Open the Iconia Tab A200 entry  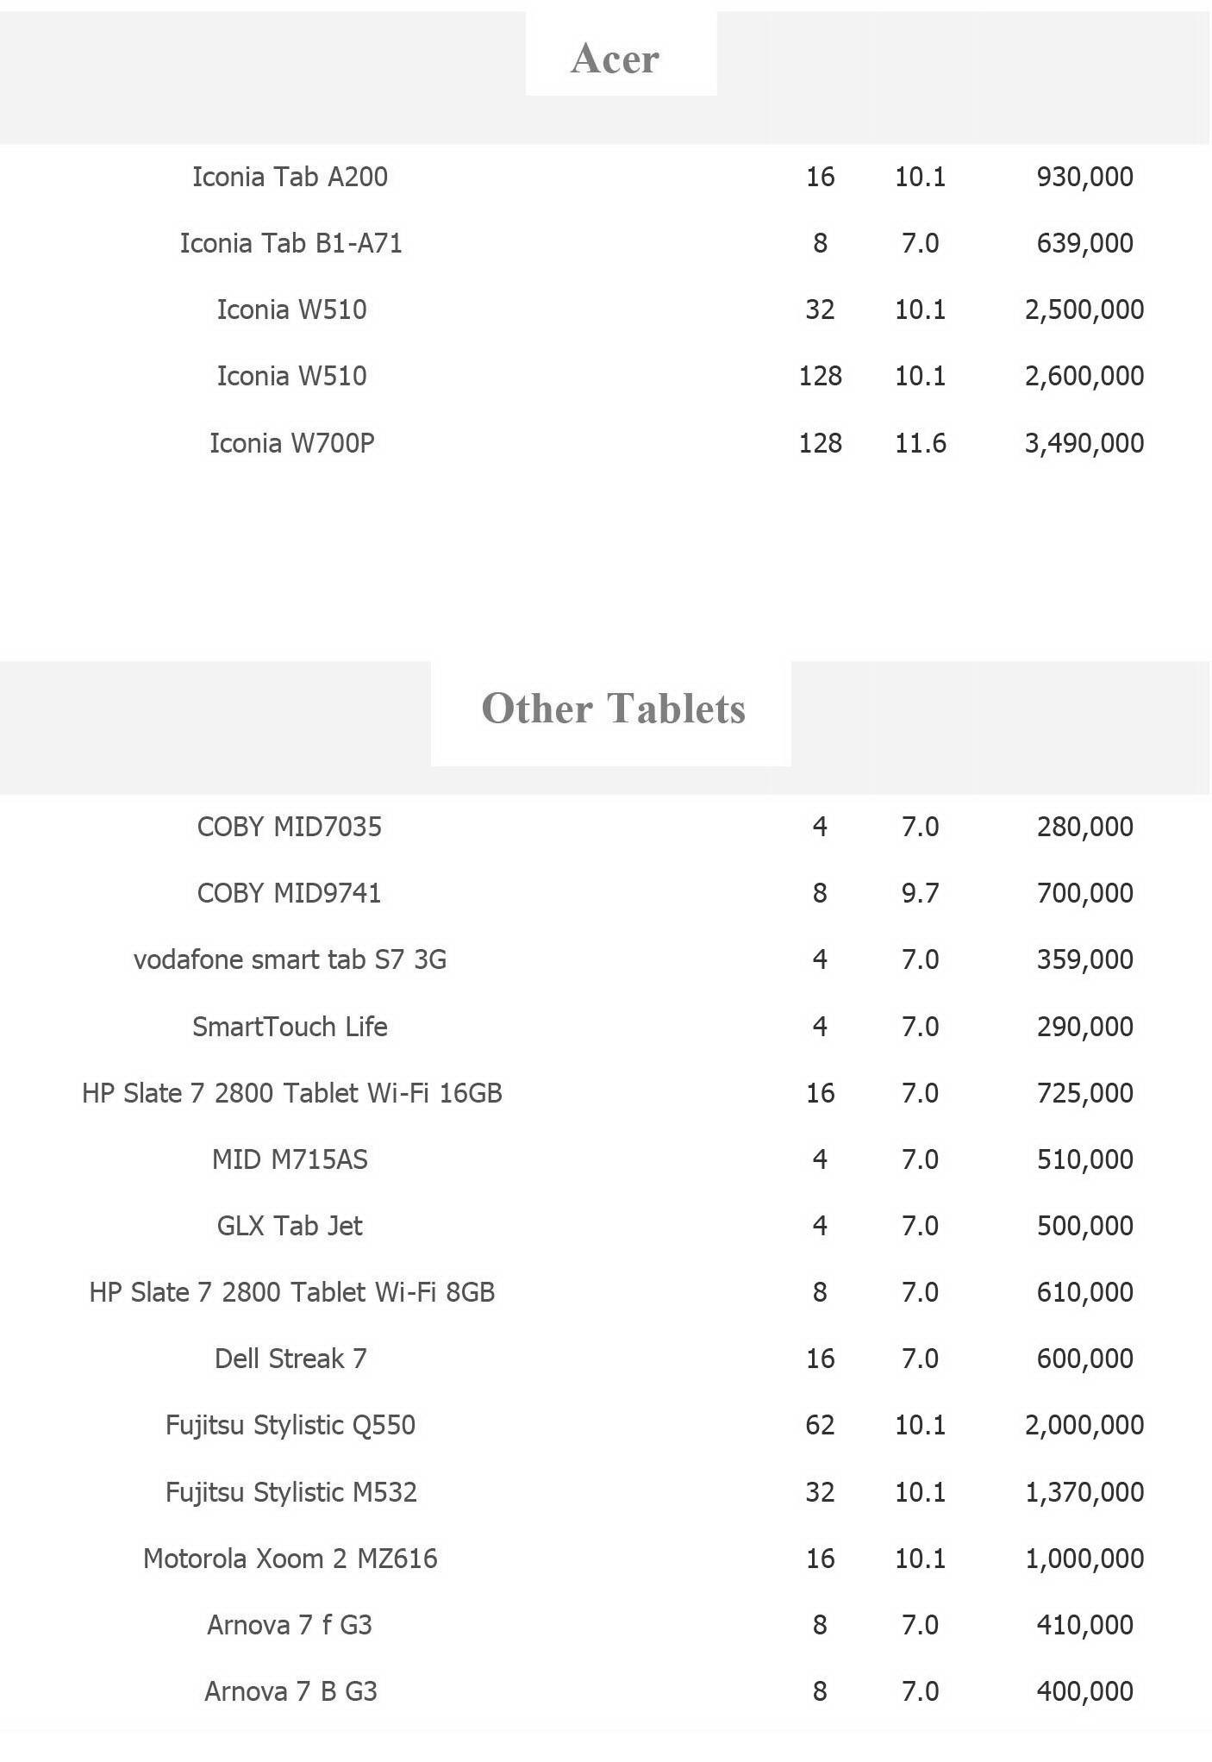[x=290, y=177]
